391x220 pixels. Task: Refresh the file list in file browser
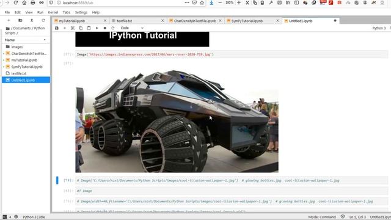tap(43, 20)
